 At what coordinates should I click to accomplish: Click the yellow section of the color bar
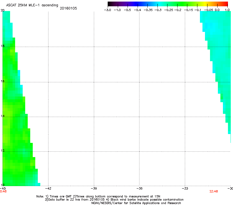(205, 4)
